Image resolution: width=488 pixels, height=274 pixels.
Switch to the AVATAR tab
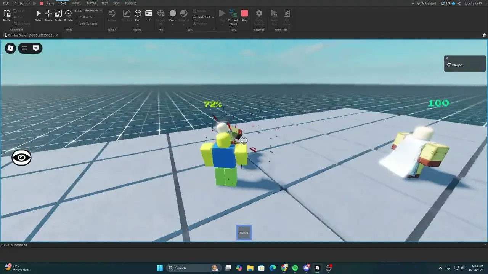point(91,3)
